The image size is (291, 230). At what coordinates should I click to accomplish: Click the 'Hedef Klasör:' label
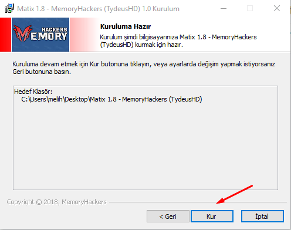coord(33,92)
